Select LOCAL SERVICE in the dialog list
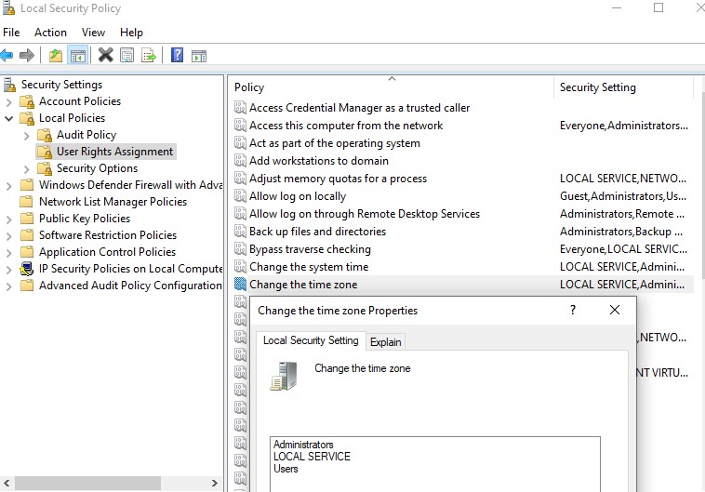The image size is (705, 492). (312, 457)
